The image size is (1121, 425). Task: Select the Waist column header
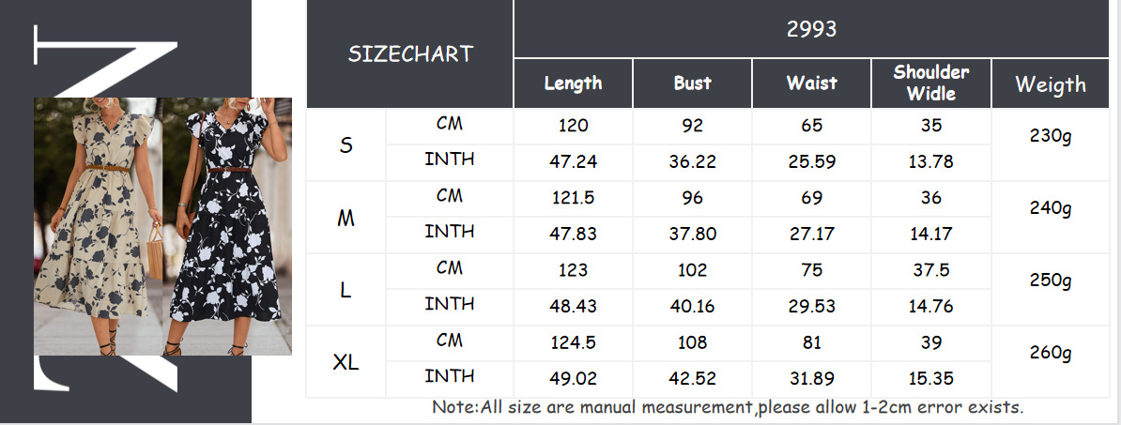coord(812,83)
